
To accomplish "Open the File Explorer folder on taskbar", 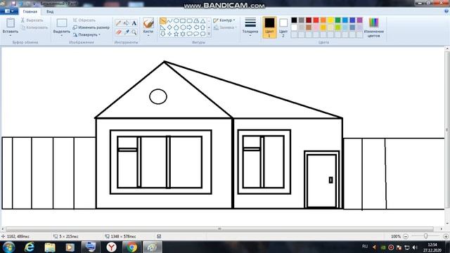I will (50, 247).
